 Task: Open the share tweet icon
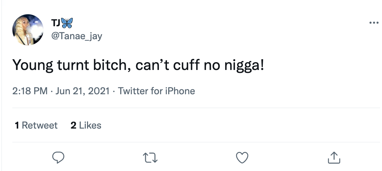click(334, 157)
